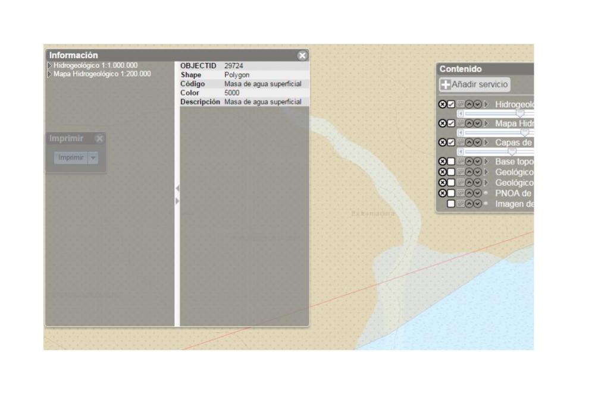This screenshot has width=595, height=420.
Task: Click the left arrow of the Mapa Hidr opacity slider
Action: [461, 132]
